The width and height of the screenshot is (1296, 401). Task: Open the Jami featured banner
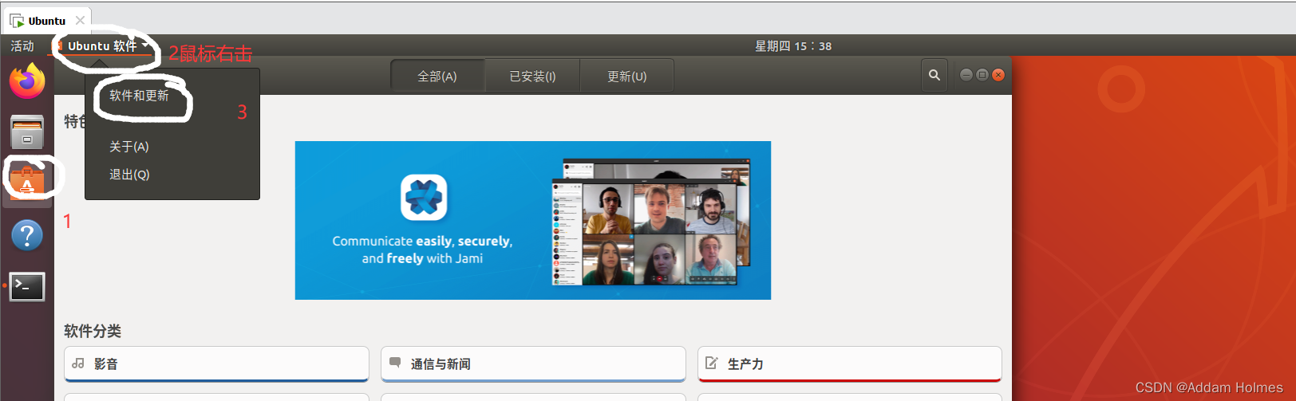[x=533, y=220]
